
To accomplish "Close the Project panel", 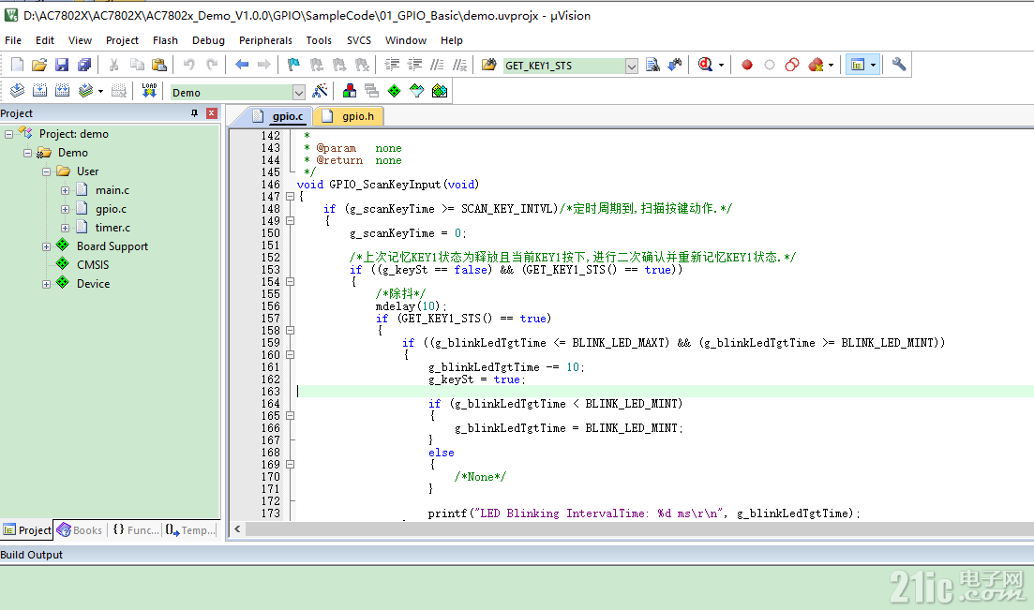I will tap(212, 113).
